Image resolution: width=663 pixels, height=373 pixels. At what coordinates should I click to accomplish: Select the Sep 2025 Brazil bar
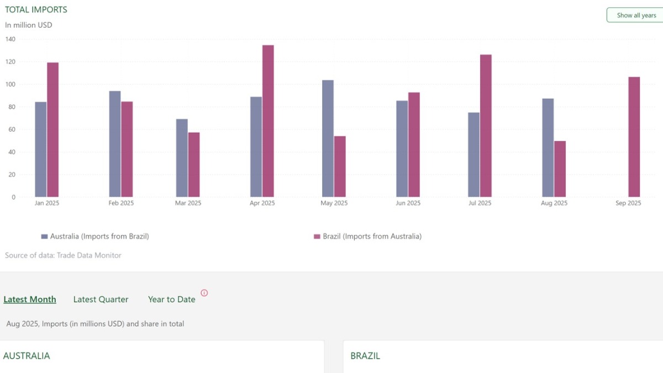[634, 137]
